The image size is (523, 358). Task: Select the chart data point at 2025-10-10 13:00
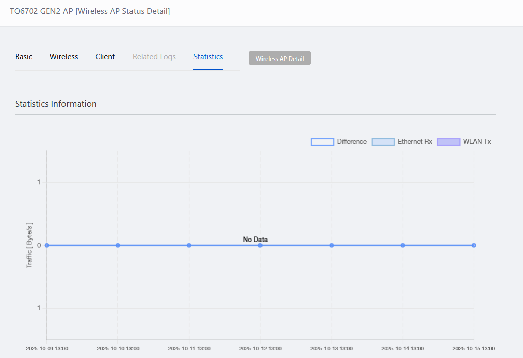[x=118, y=245]
